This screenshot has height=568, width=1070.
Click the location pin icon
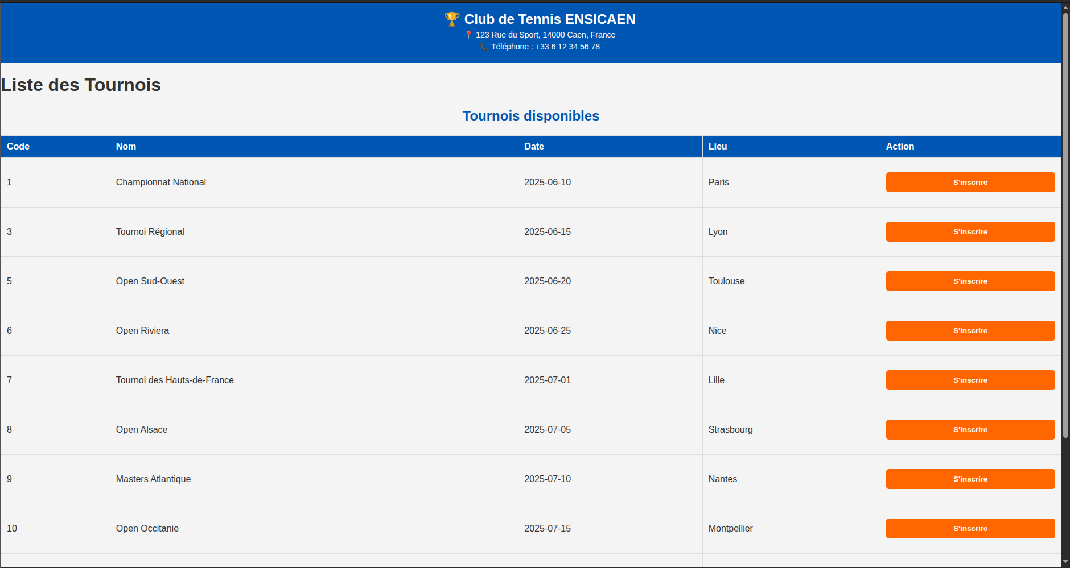click(x=468, y=35)
